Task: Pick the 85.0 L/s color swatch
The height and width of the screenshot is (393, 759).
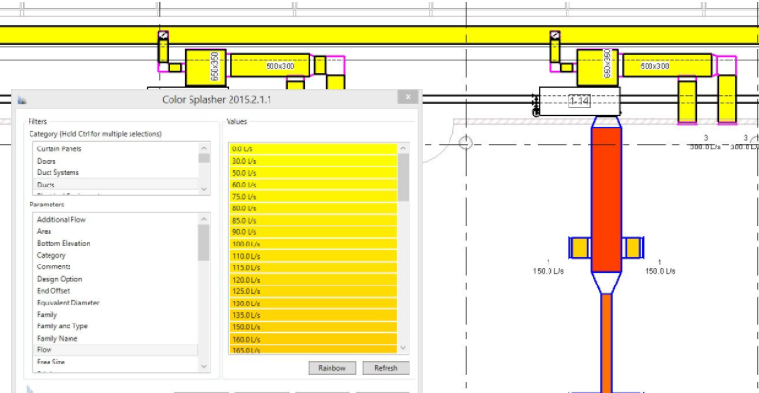Action: click(x=313, y=221)
